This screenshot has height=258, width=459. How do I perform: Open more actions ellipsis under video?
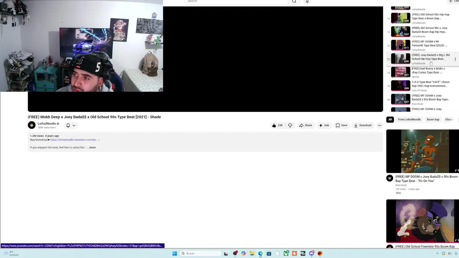click(x=379, y=125)
